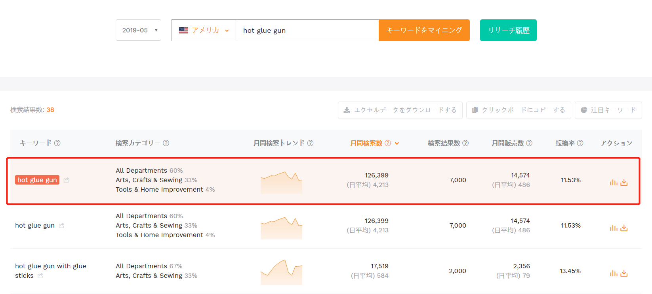Click external link icon next to highlighted hot glue gun tag

[x=66, y=180]
